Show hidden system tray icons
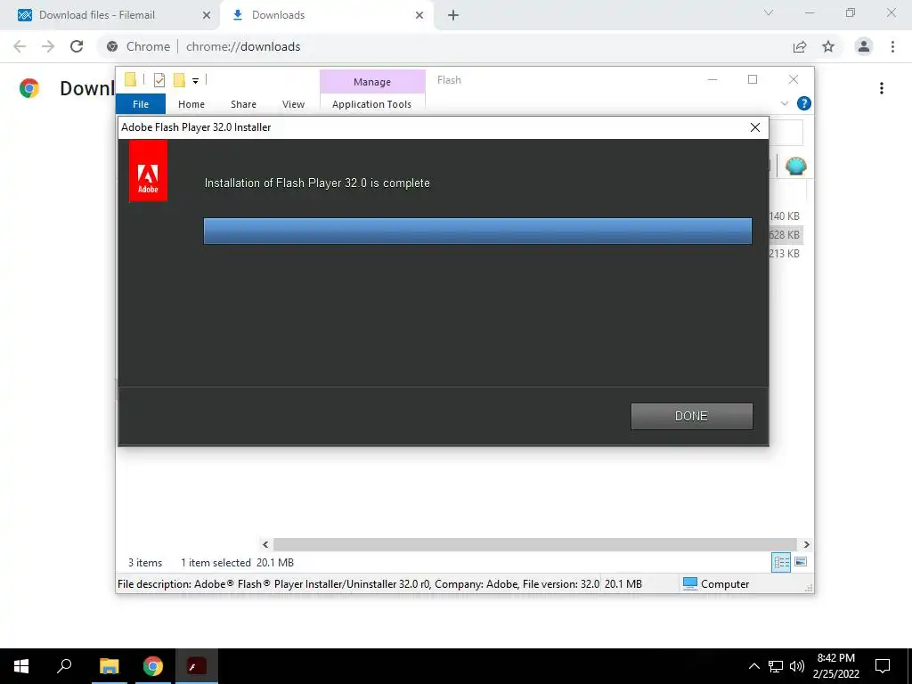This screenshot has height=684, width=912. tap(753, 666)
